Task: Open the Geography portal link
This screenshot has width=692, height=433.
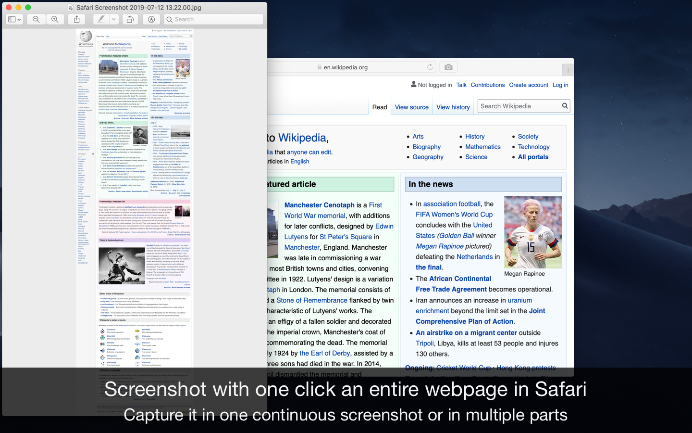Action: pos(428,157)
